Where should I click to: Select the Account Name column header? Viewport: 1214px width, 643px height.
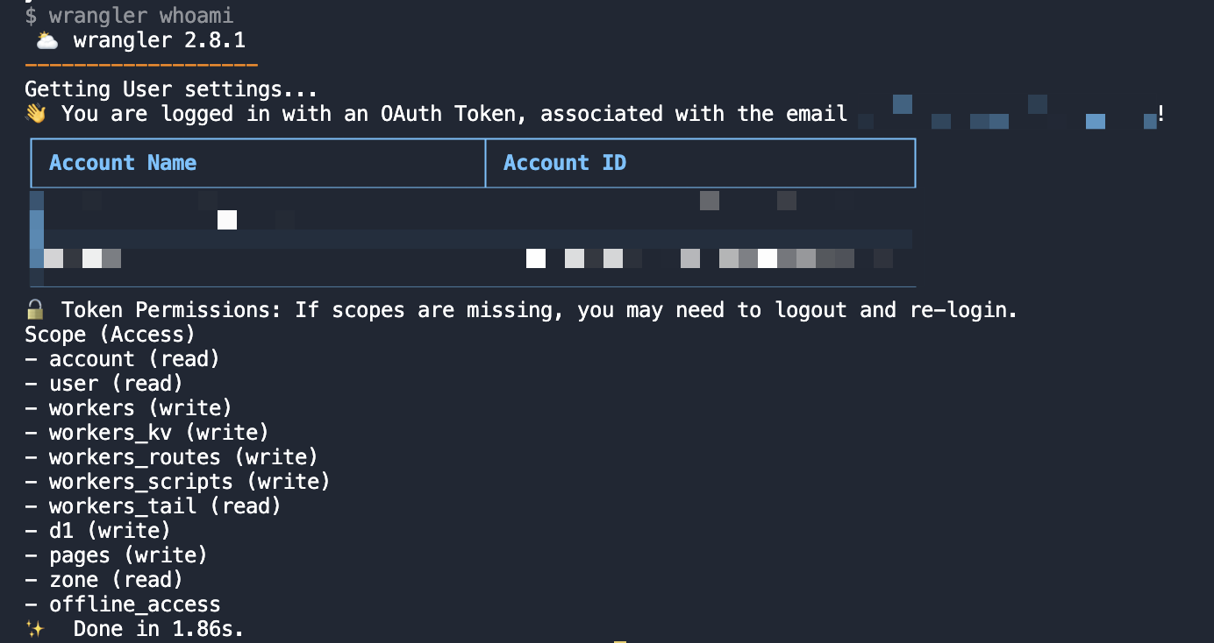click(123, 163)
